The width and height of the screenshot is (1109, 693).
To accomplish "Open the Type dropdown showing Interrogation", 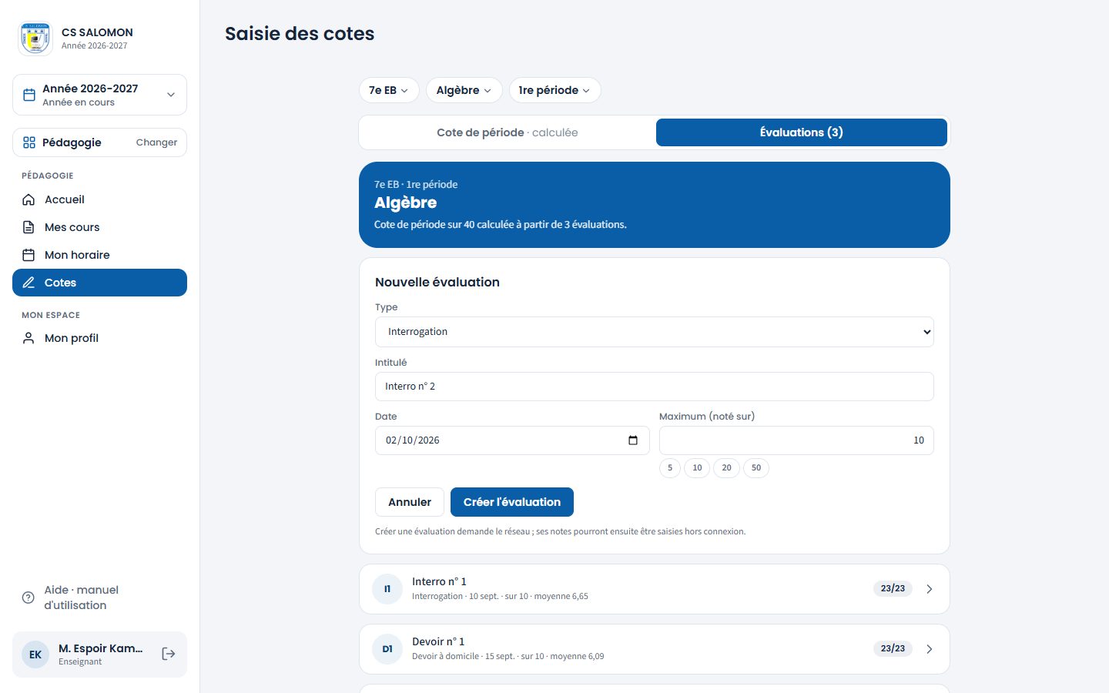I will pyautogui.click(x=655, y=332).
